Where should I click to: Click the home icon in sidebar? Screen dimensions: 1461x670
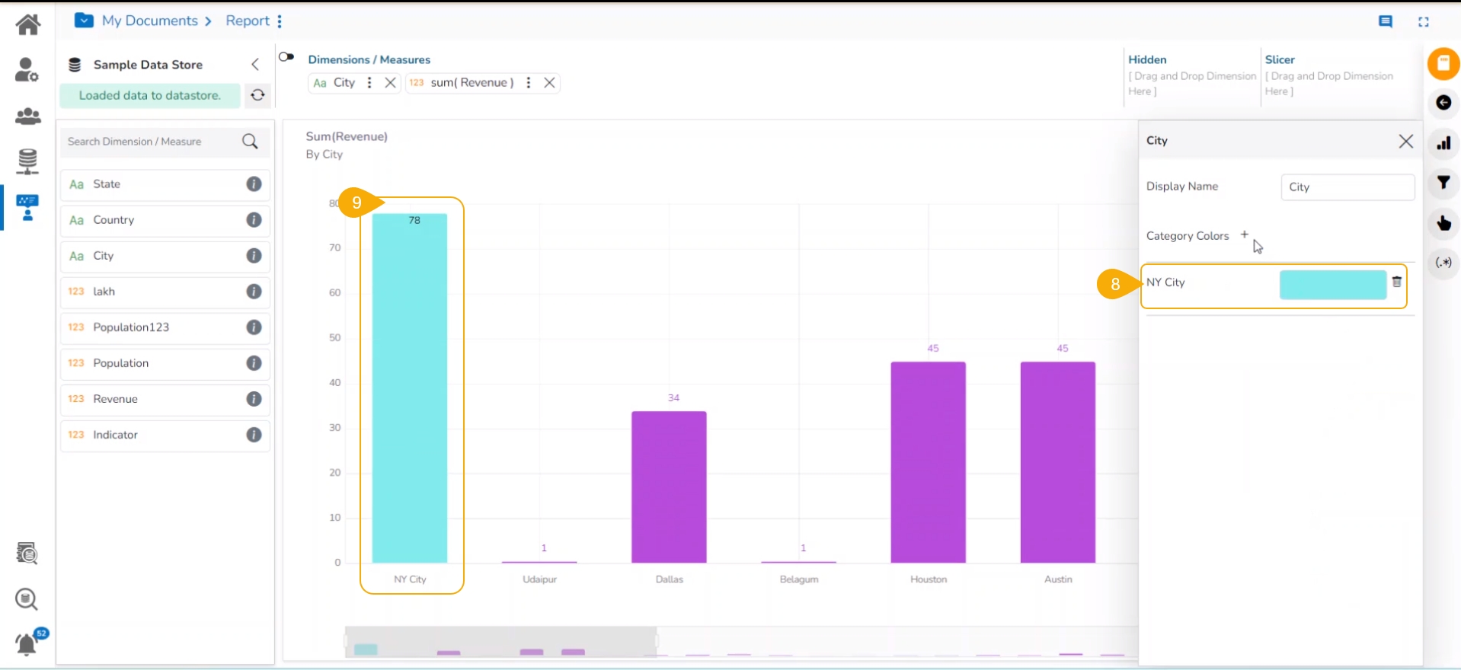click(x=28, y=24)
